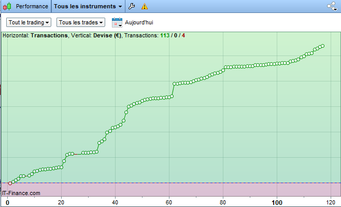The width and height of the screenshot is (341, 207).
Task: Click the x-axis tick label 80
Action: point(223,203)
